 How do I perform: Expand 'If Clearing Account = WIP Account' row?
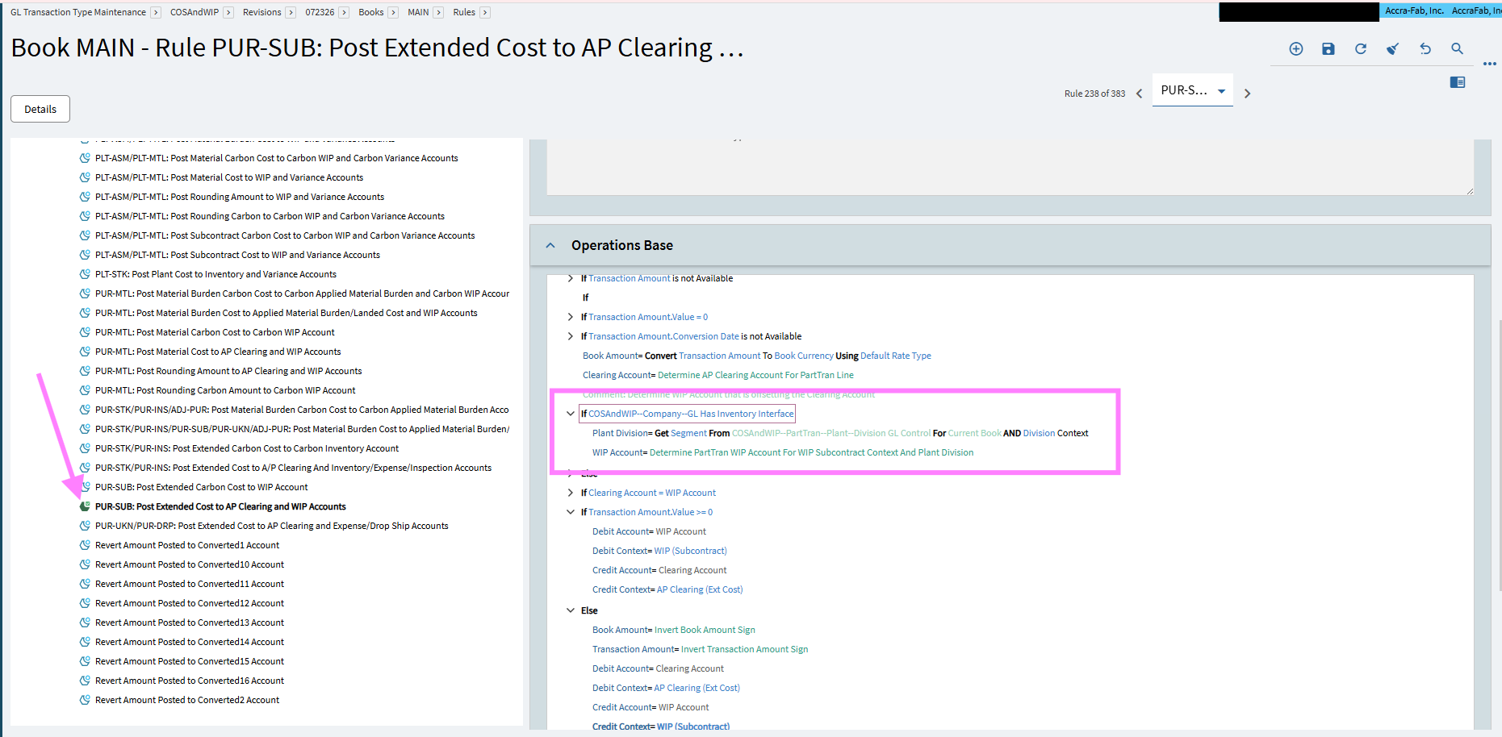(x=571, y=493)
